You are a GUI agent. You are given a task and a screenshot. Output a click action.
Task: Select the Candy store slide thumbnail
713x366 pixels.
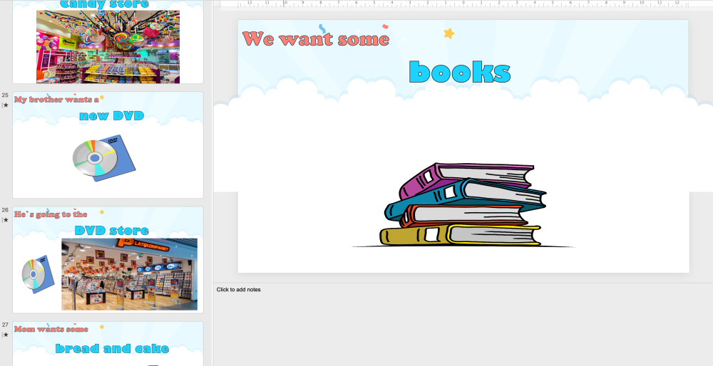point(108,41)
